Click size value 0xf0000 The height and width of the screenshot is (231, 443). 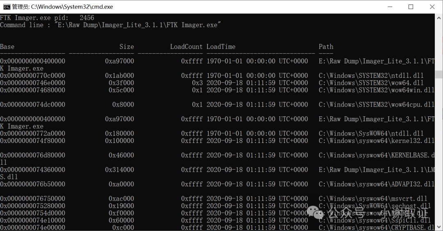(121, 213)
